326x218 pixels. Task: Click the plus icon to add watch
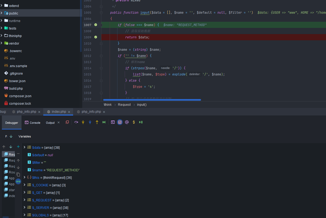pos(18,147)
